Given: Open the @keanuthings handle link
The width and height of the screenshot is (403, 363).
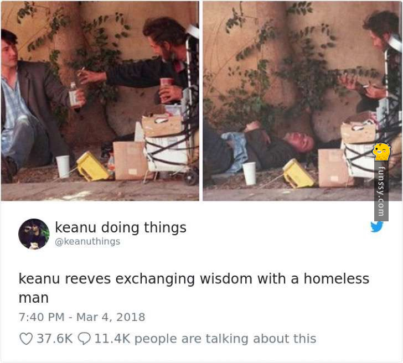Looking at the screenshot, I should click(87, 241).
